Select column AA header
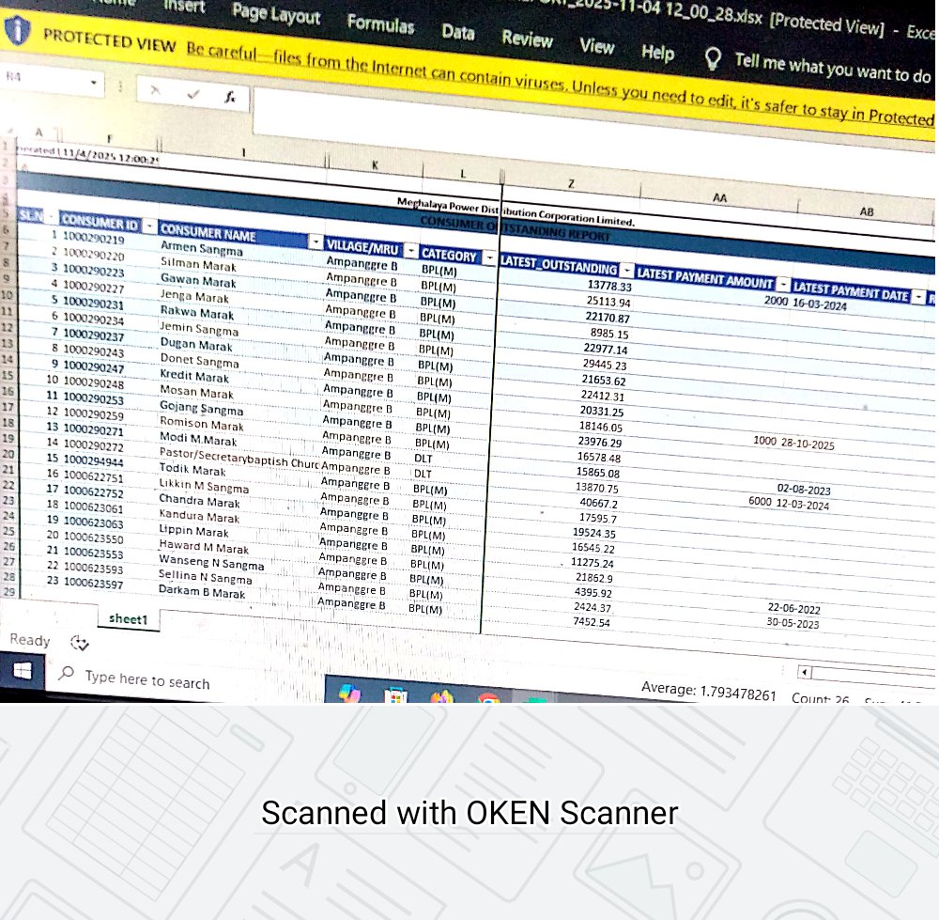The width and height of the screenshot is (939, 920). 719,197
